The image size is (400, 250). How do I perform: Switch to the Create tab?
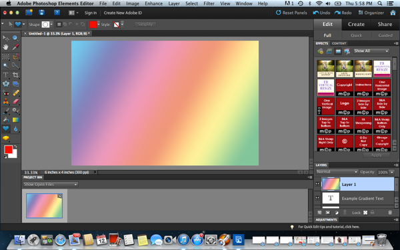click(x=356, y=24)
